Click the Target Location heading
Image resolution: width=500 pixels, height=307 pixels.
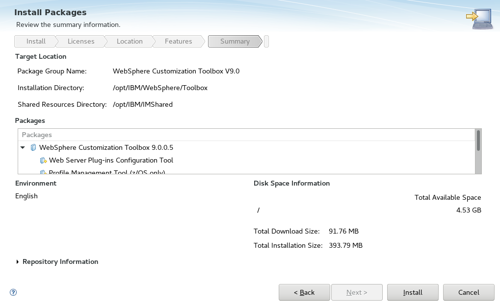[x=41, y=57]
